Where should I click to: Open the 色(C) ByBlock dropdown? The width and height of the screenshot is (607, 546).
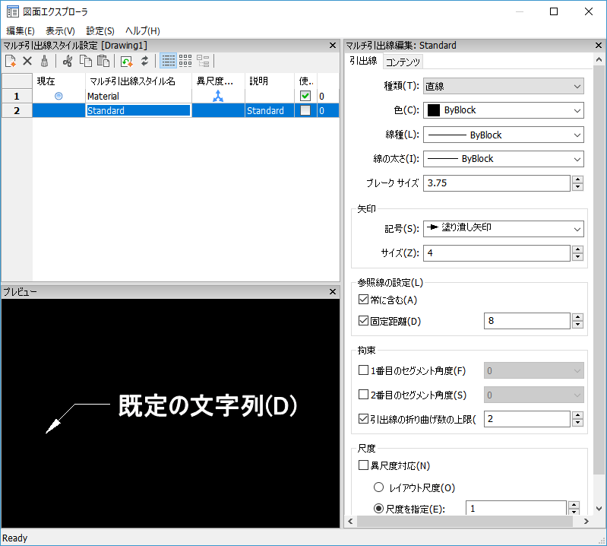(x=503, y=110)
